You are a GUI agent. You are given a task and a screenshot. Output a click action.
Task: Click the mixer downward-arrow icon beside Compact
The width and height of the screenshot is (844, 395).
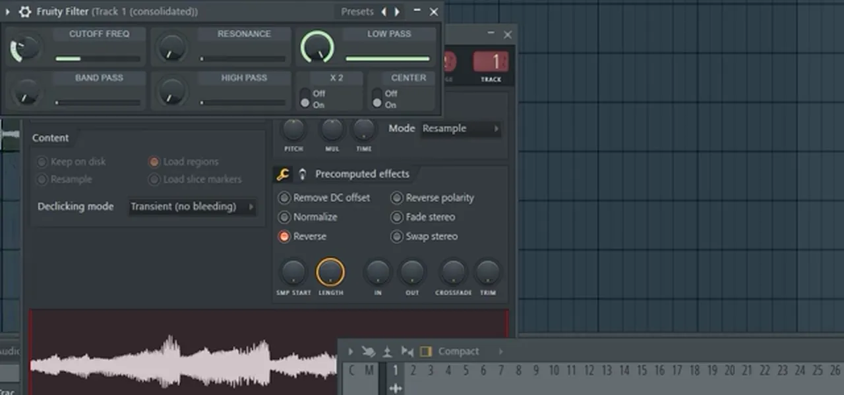(x=388, y=352)
